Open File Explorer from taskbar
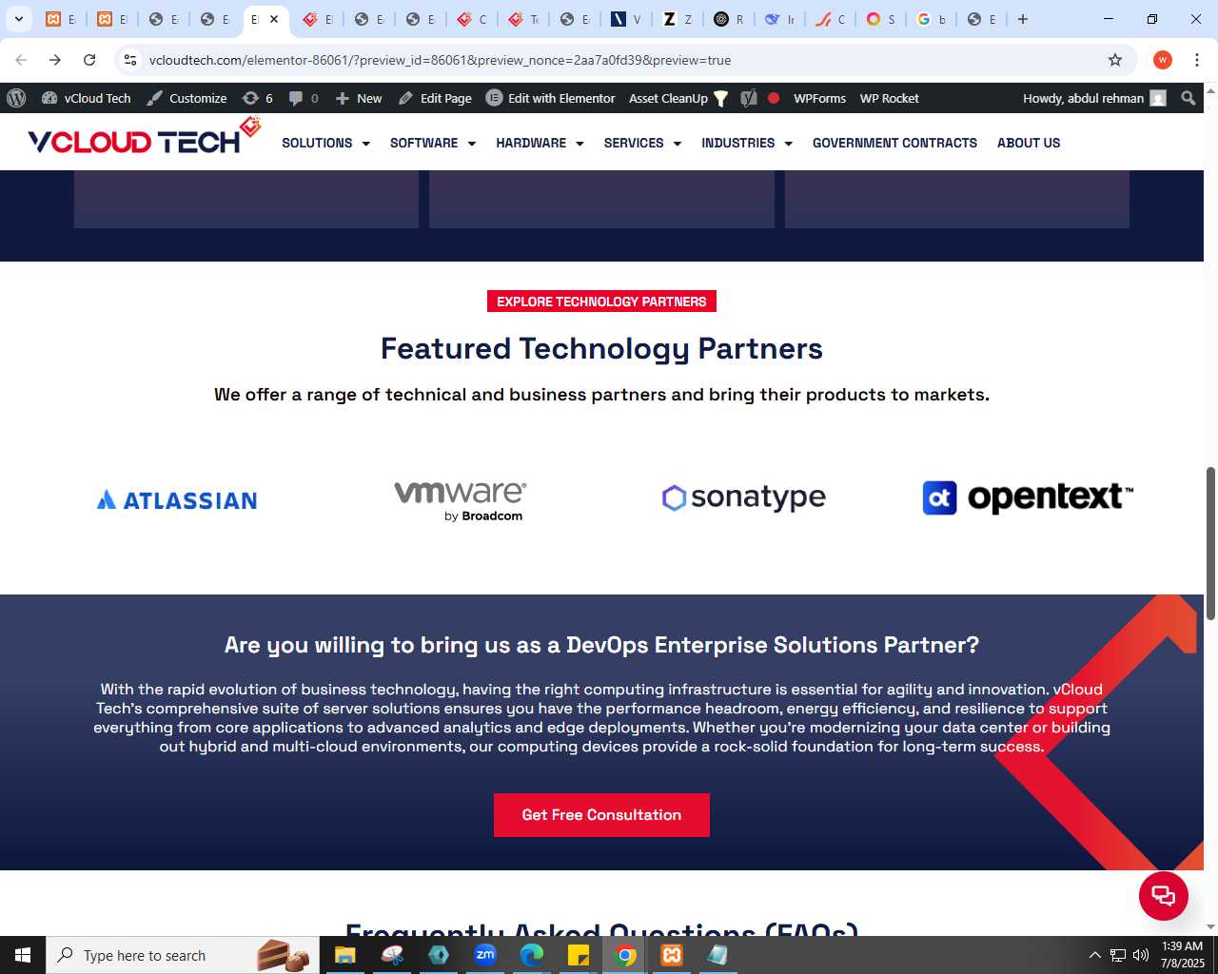Viewport: 1218px width, 974px height. (x=344, y=955)
